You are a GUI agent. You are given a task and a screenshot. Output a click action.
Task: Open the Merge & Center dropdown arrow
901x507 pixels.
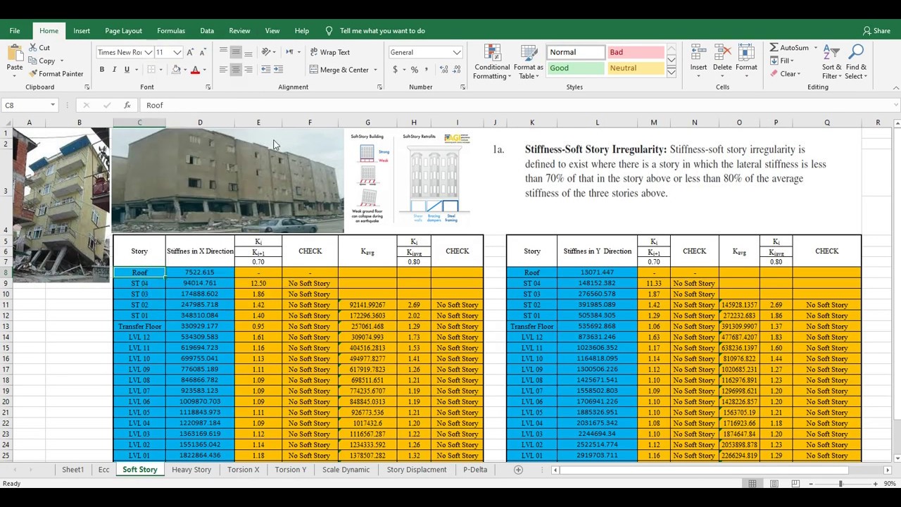pyautogui.click(x=375, y=70)
